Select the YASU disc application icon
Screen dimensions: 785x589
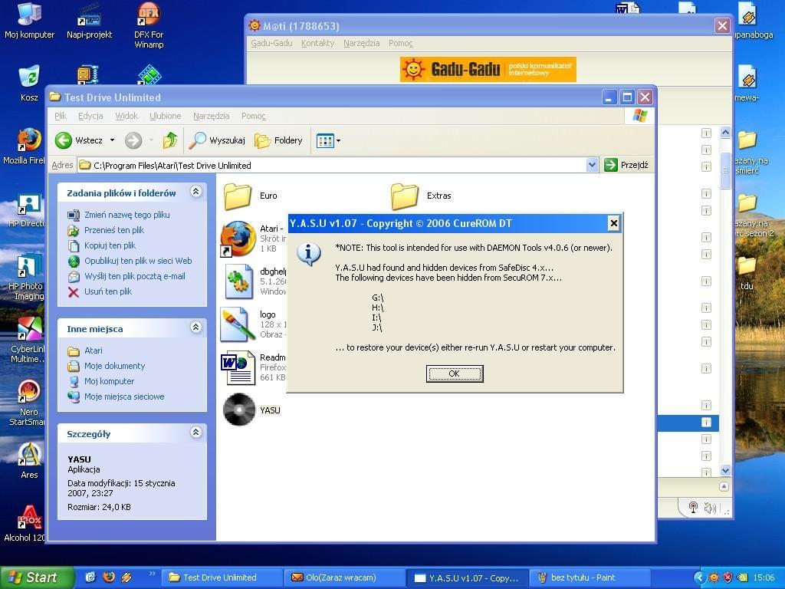click(x=239, y=410)
